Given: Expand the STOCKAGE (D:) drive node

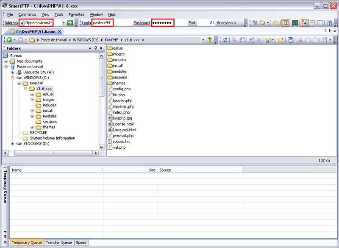Looking at the screenshot, I should coord(13,144).
